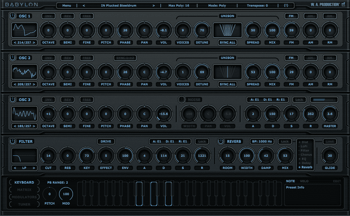Toggle the OSC 2 RM mode button
Viewport: 350px width, 216px height.
(x=330, y=58)
